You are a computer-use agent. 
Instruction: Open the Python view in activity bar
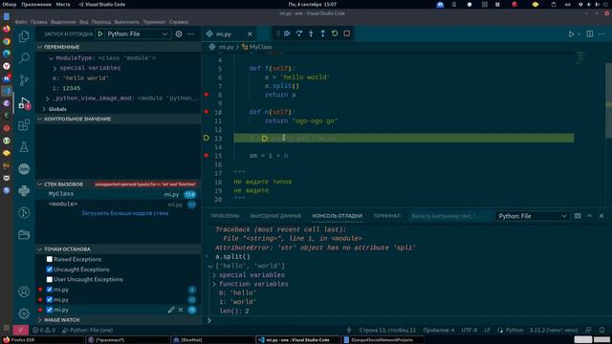[x=24, y=191]
